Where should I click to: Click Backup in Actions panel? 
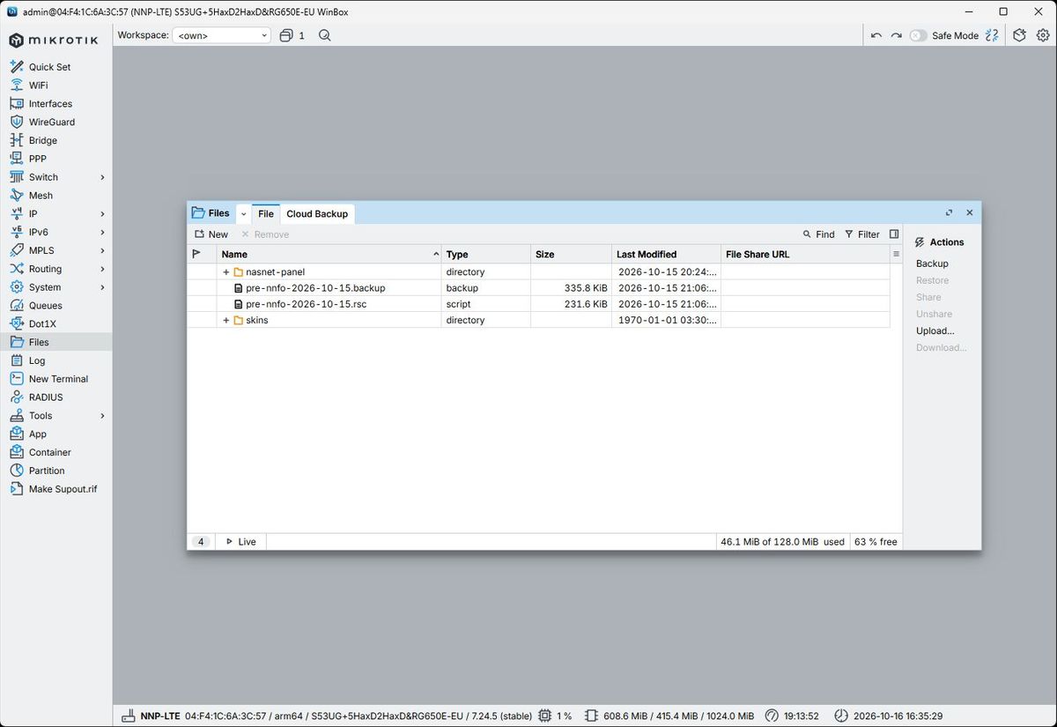pos(932,263)
